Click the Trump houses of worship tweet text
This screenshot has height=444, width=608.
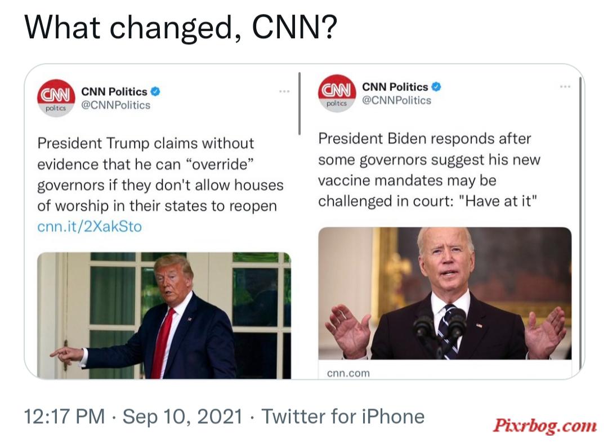pos(160,175)
